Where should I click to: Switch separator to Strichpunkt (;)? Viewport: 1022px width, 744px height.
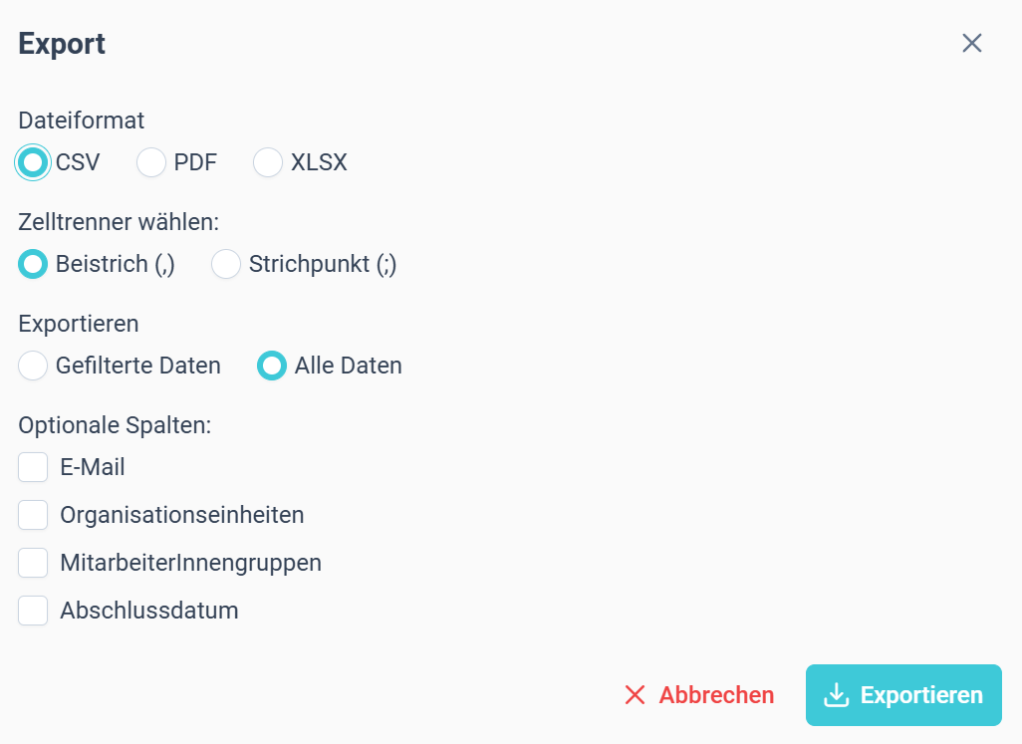(226, 264)
